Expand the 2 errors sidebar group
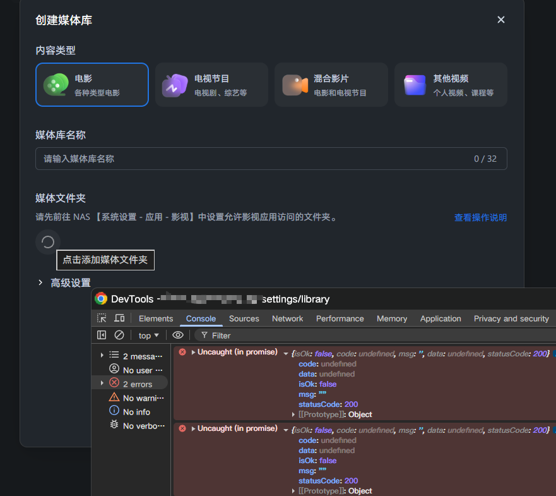This screenshot has height=496, width=556. click(102, 383)
